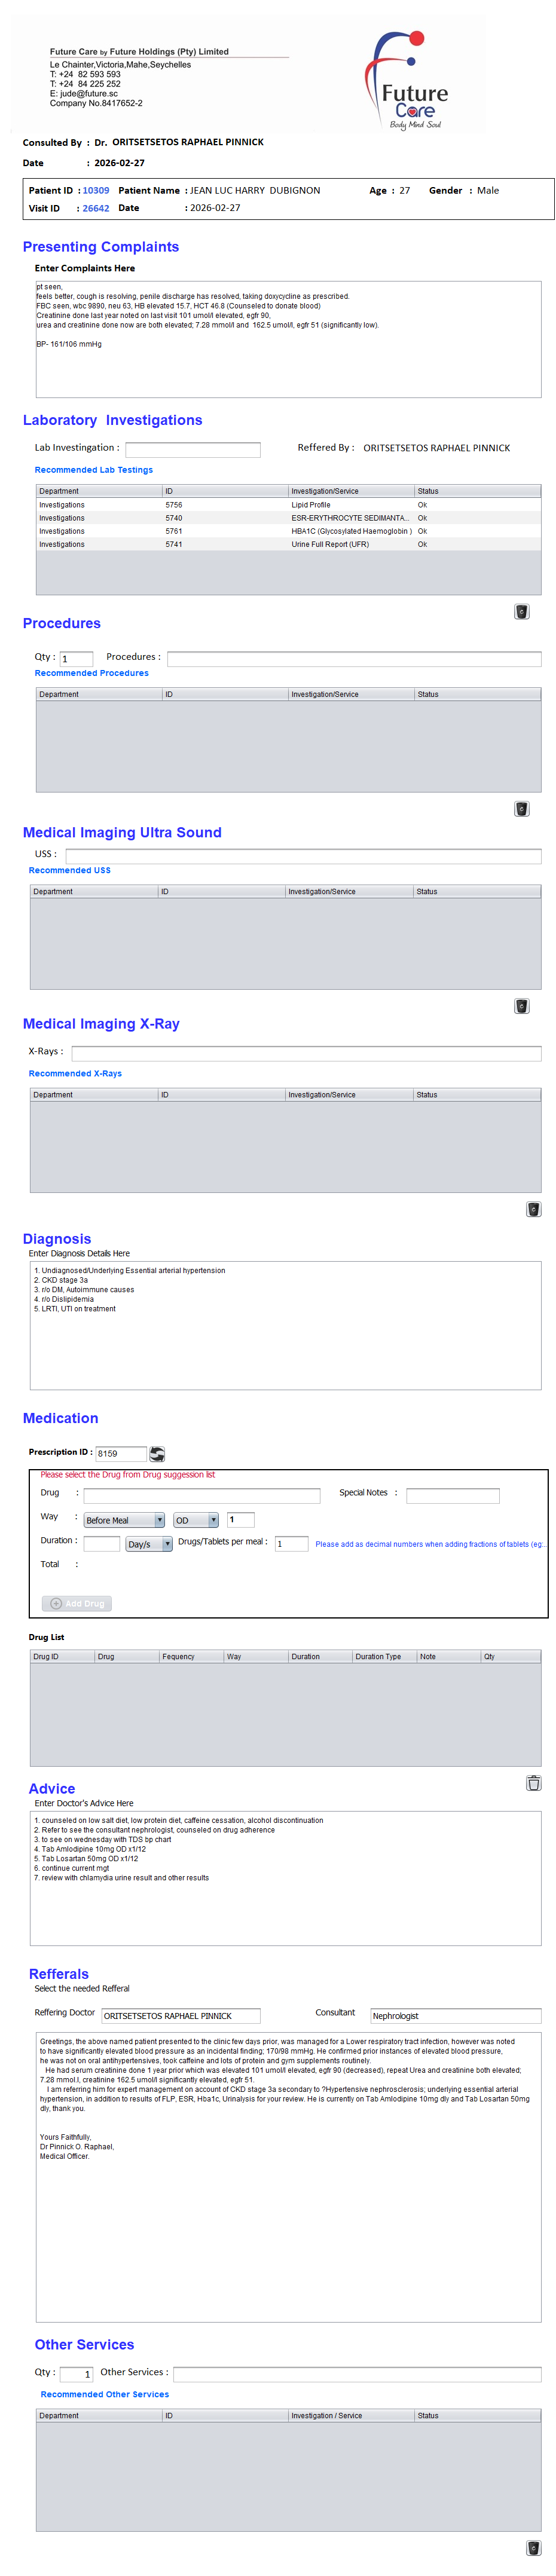Click the trash icon below Drug List
This screenshot has height=2576, width=556.
tap(533, 1783)
